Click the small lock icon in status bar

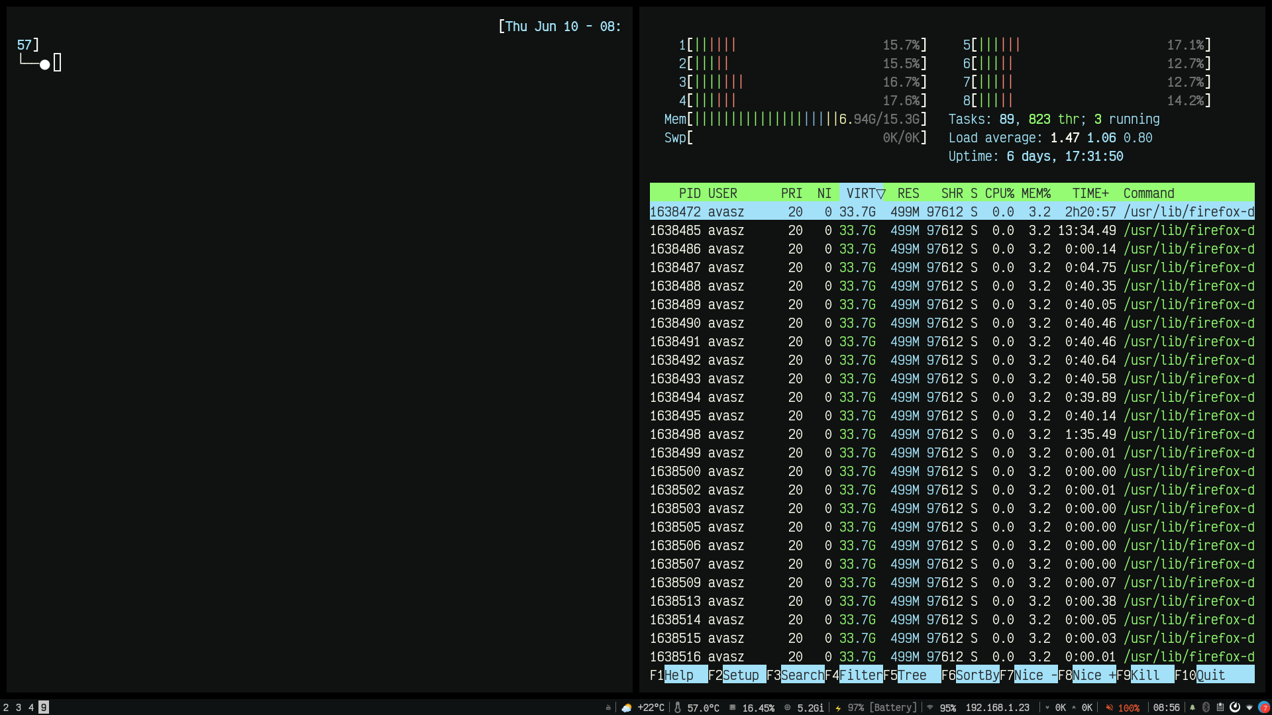[x=608, y=708]
